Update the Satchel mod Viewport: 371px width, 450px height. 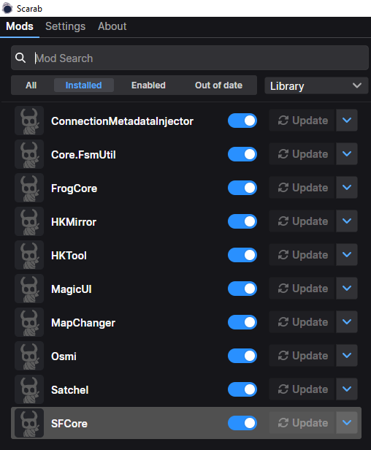coord(302,389)
